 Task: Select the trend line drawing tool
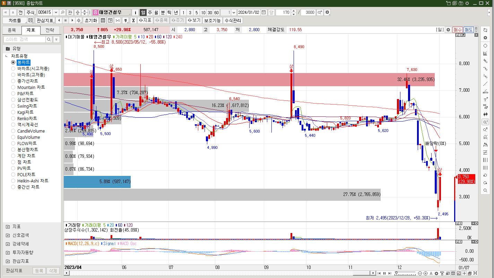(485, 84)
